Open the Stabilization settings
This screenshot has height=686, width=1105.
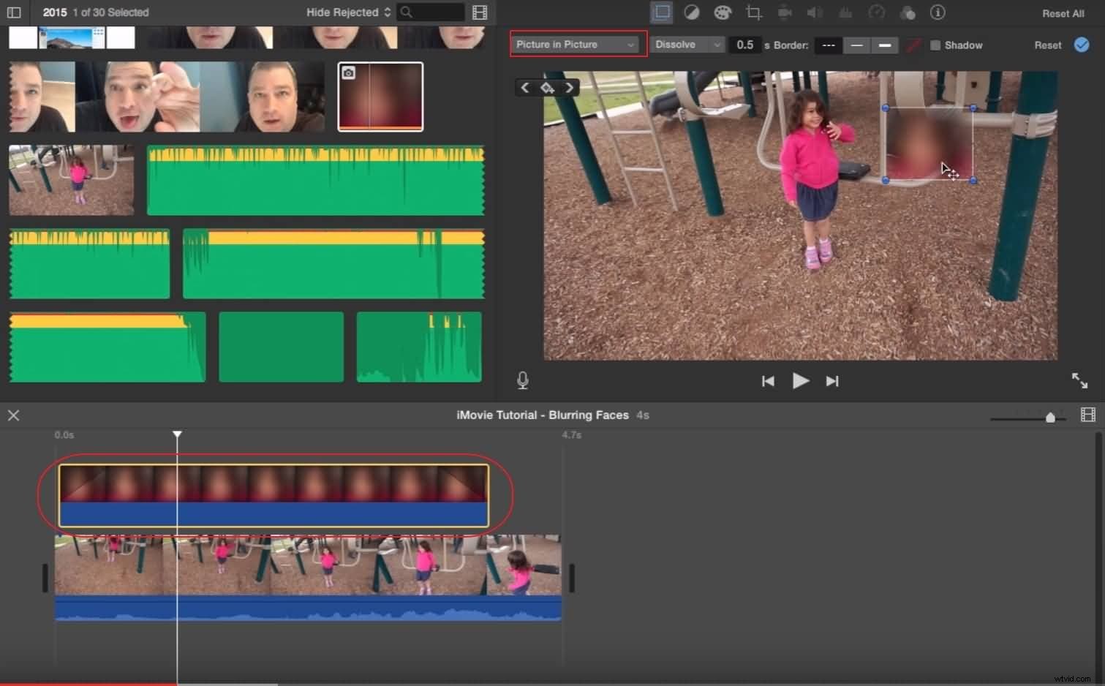pyautogui.click(x=785, y=12)
